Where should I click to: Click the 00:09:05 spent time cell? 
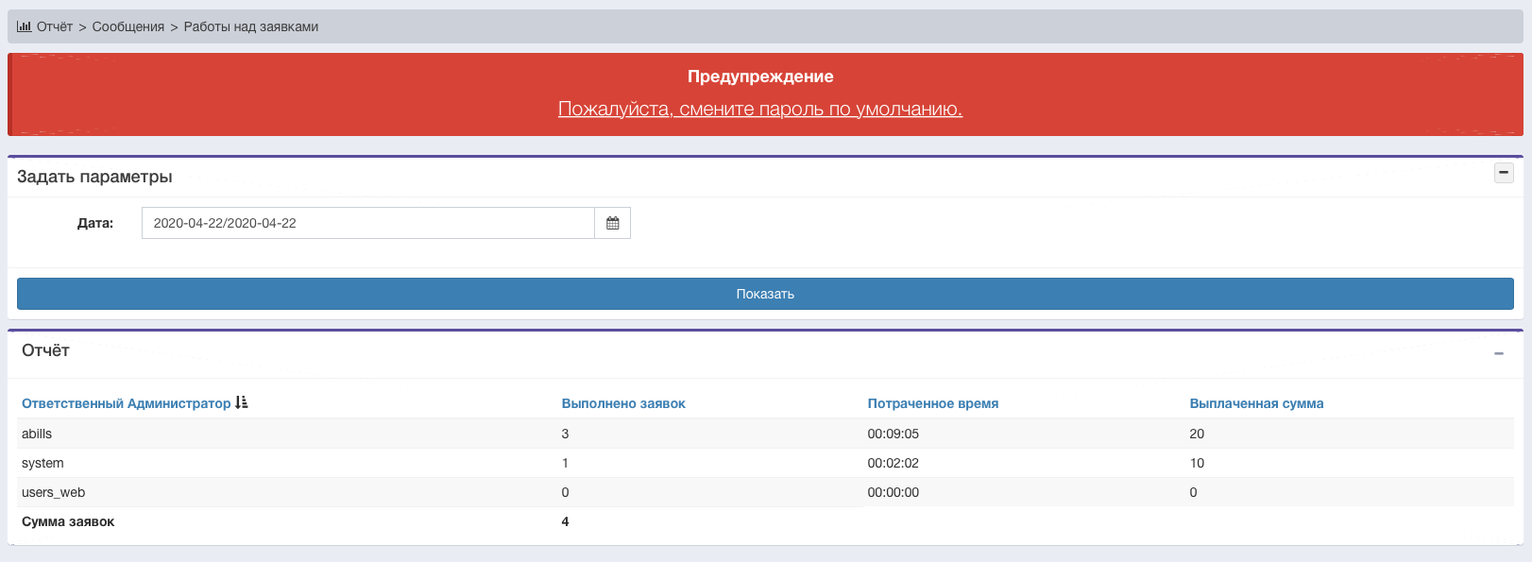pos(893,434)
